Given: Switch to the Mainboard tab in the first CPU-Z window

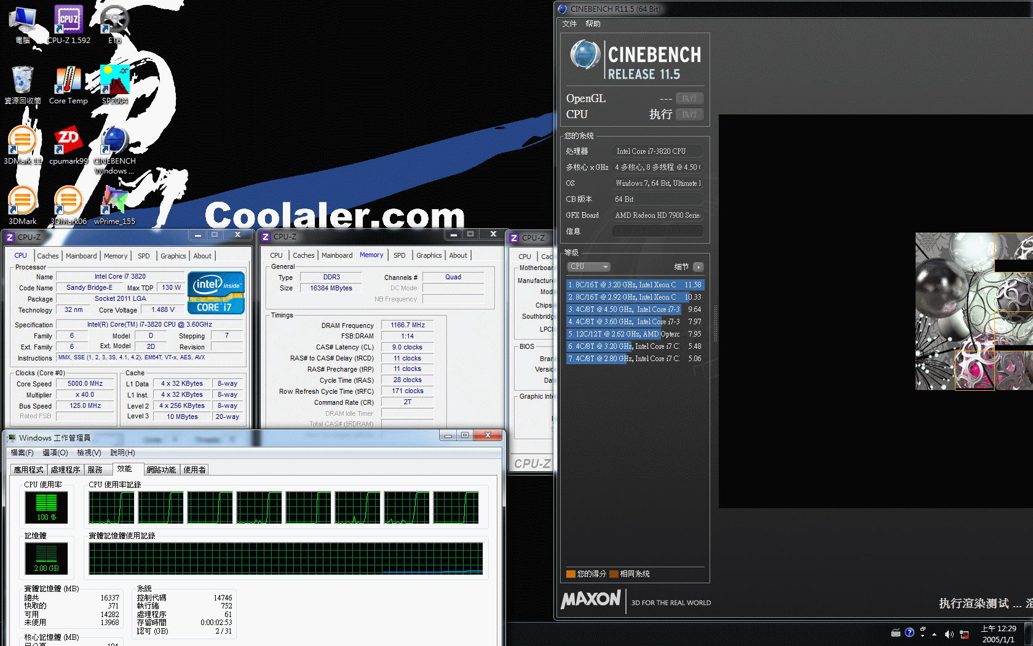Looking at the screenshot, I should [x=81, y=256].
